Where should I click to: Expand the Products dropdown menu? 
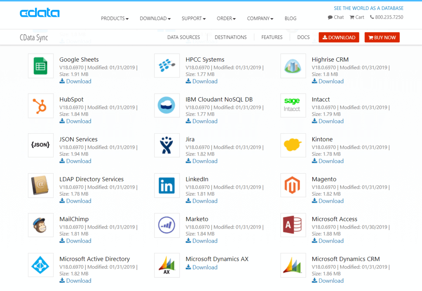pos(115,19)
